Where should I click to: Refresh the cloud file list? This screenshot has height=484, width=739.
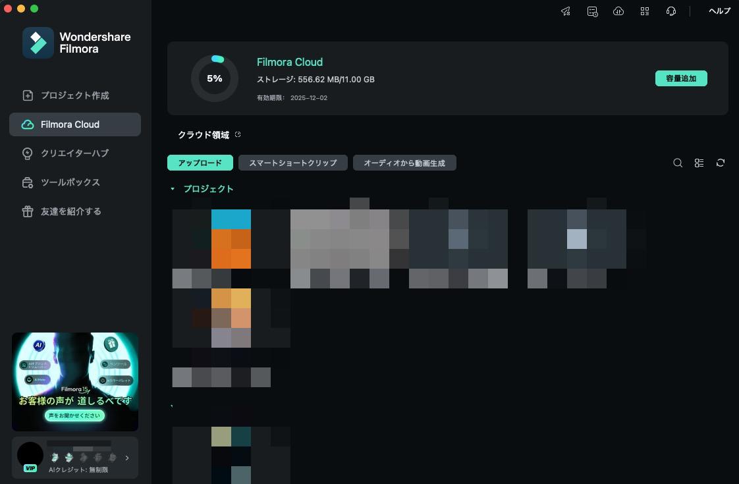[721, 163]
